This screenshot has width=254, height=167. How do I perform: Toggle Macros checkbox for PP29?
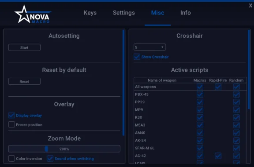pos(200,102)
